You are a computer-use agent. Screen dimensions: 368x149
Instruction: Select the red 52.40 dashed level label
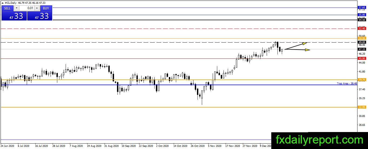click(x=362, y=28)
